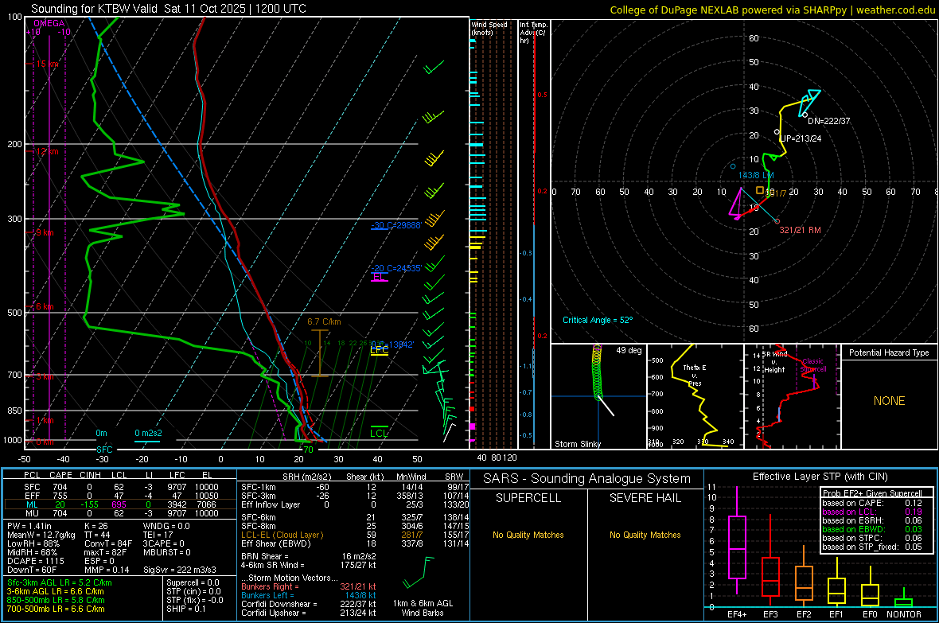Click the Bunkers Right motion row
Image resolution: width=939 pixels, height=623 pixels.
309,586
